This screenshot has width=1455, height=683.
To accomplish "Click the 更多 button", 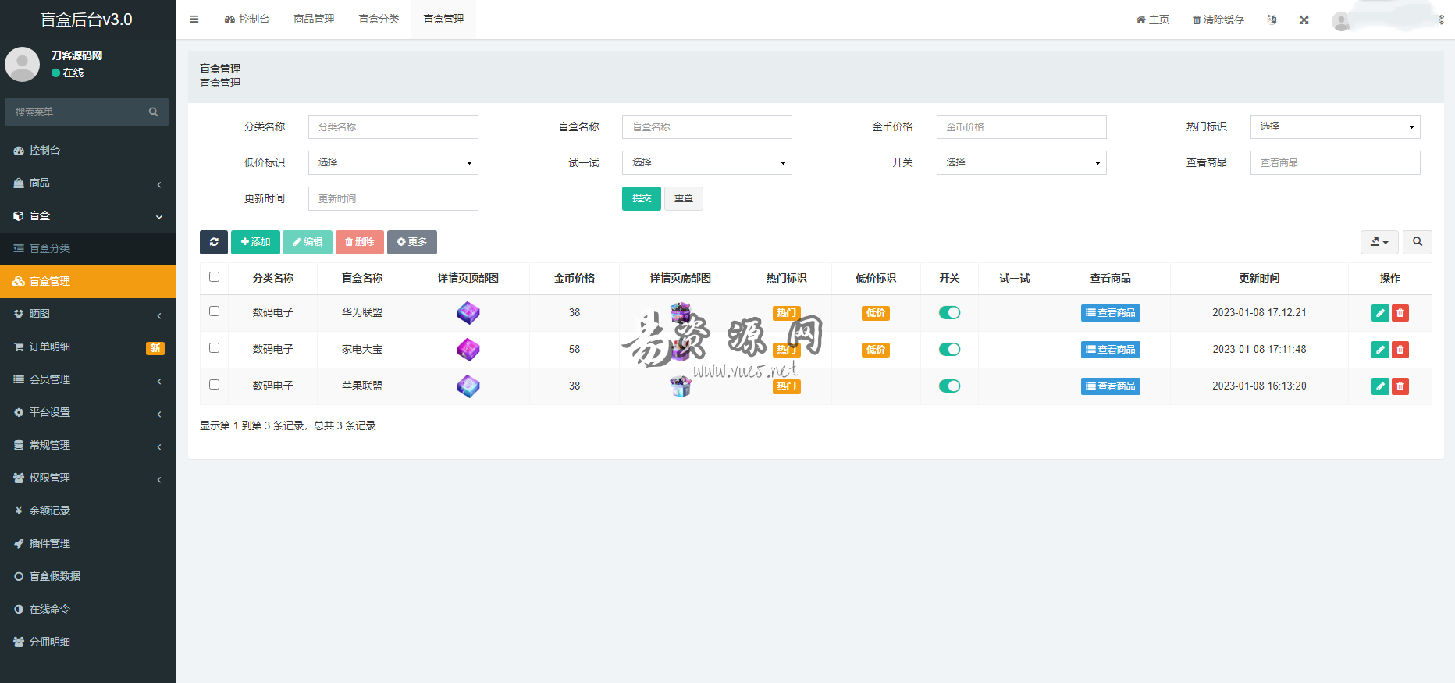I will click(x=412, y=242).
